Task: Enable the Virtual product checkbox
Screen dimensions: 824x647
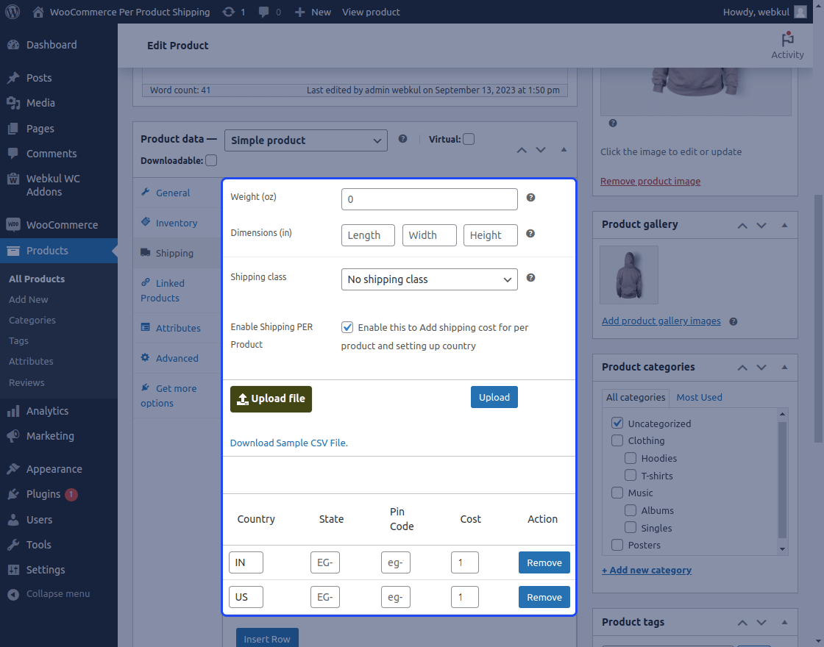Action: click(469, 138)
